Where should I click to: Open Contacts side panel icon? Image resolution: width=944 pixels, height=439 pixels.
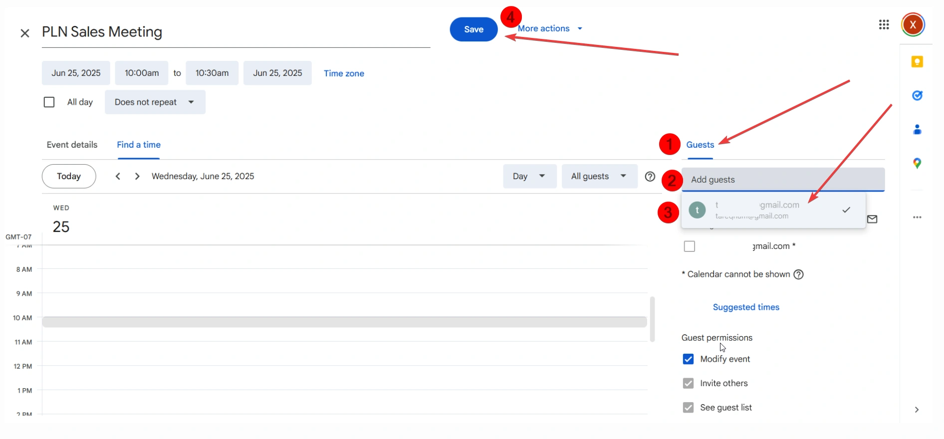(x=917, y=130)
